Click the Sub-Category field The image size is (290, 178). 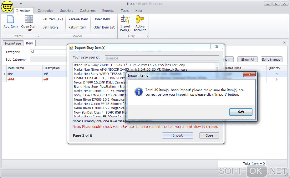tap(48, 60)
